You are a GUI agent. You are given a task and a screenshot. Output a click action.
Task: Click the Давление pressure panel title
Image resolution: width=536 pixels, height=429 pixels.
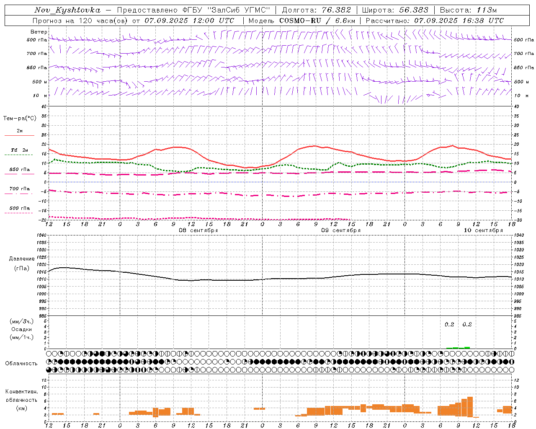21,259
